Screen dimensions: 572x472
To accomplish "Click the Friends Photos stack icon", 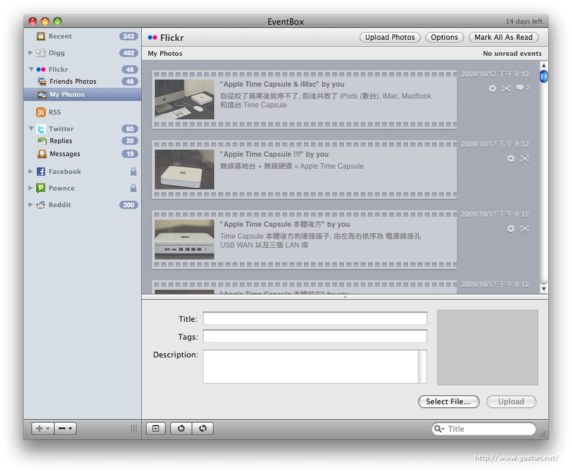I will tap(42, 81).
